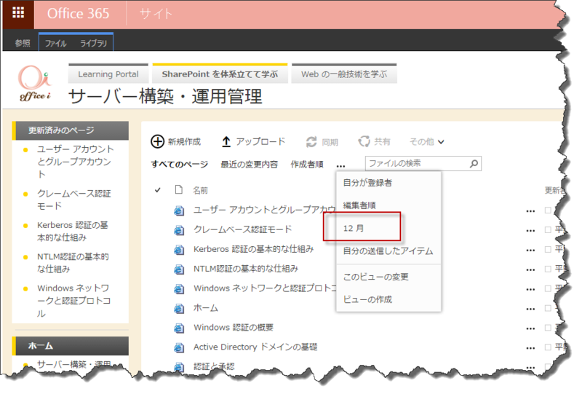Tick the checkbox in Windows ネットワーク row
The width and height of the screenshot is (582, 394).
[x=548, y=288]
